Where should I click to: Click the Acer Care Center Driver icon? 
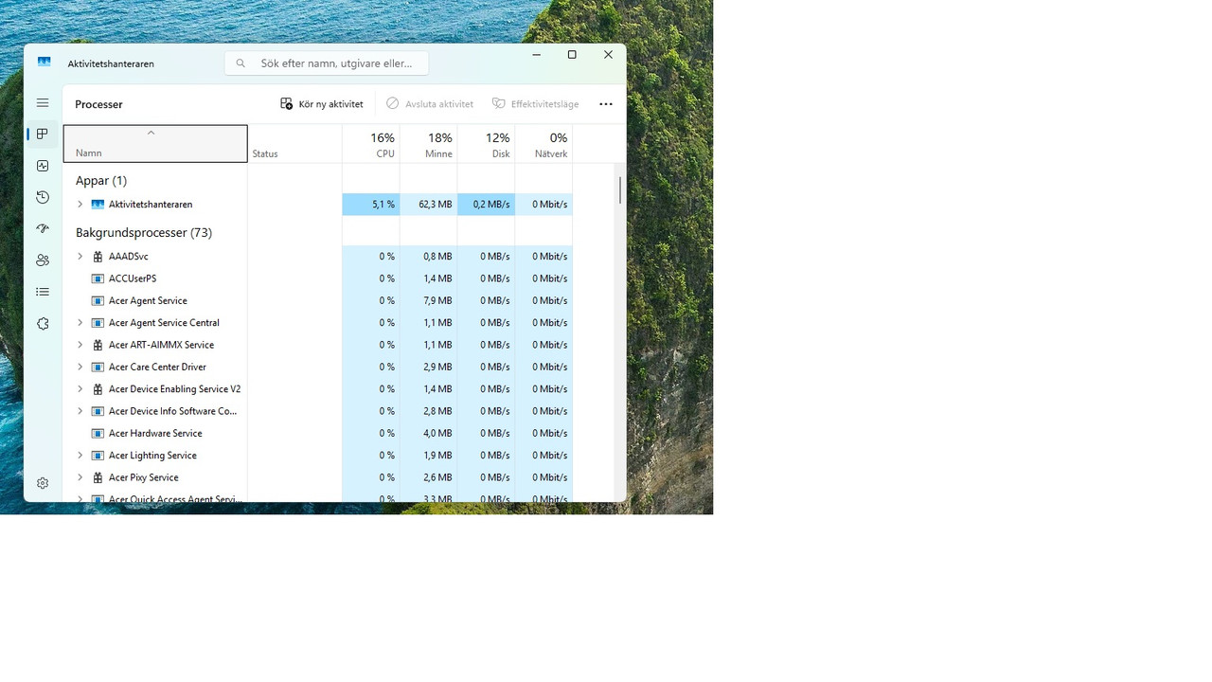(x=98, y=367)
